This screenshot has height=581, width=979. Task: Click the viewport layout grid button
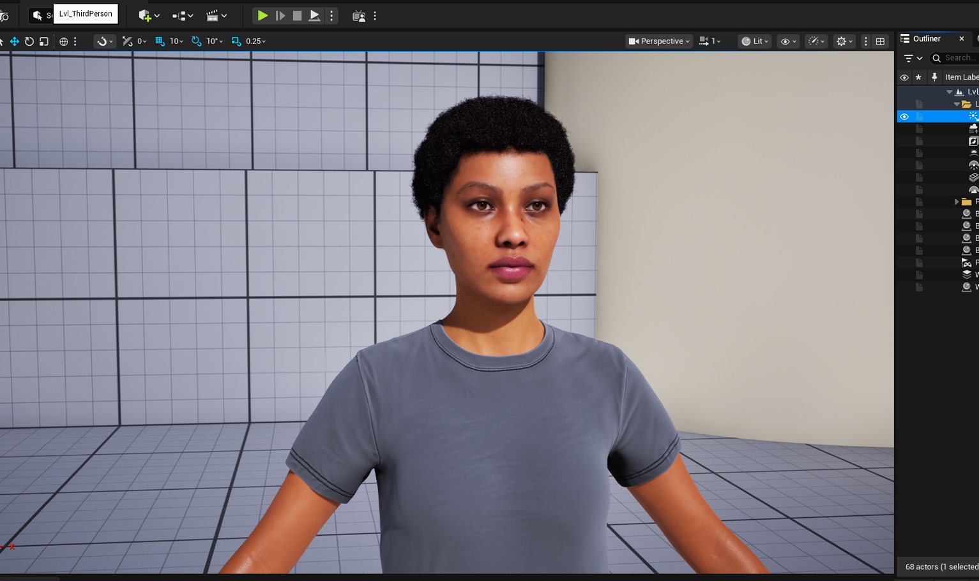pyautogui.click(x=880, y=41)
